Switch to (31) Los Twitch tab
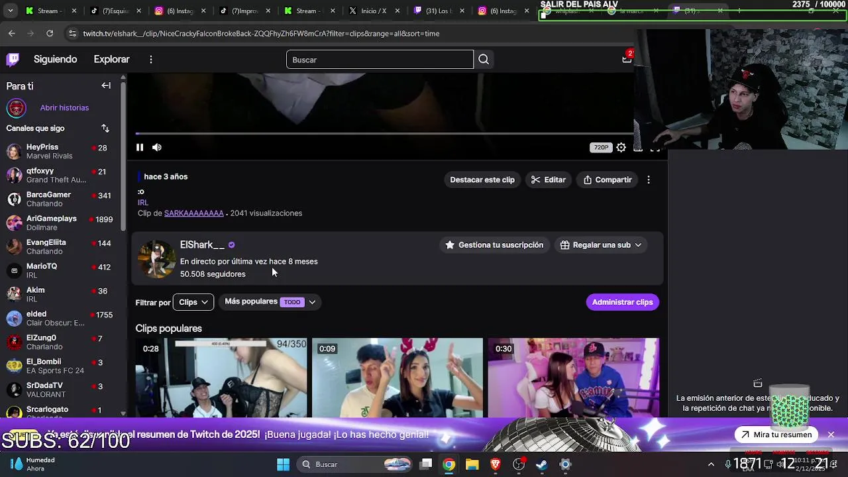The width and height of the screenshot is (848, 477). click(x=439, y=11)
